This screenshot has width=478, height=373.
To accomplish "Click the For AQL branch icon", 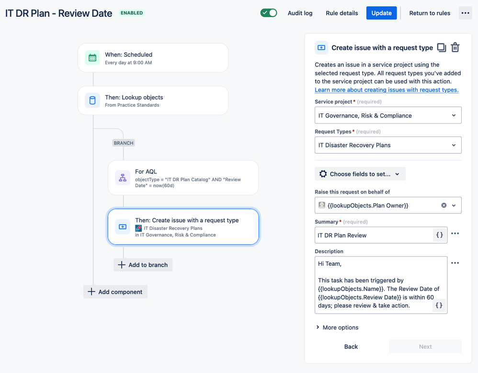I will [x=123, y=178].
